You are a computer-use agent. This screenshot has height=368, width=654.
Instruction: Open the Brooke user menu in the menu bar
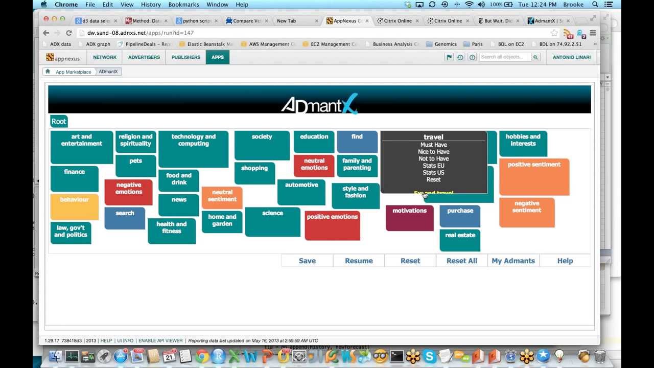(573, 5)
